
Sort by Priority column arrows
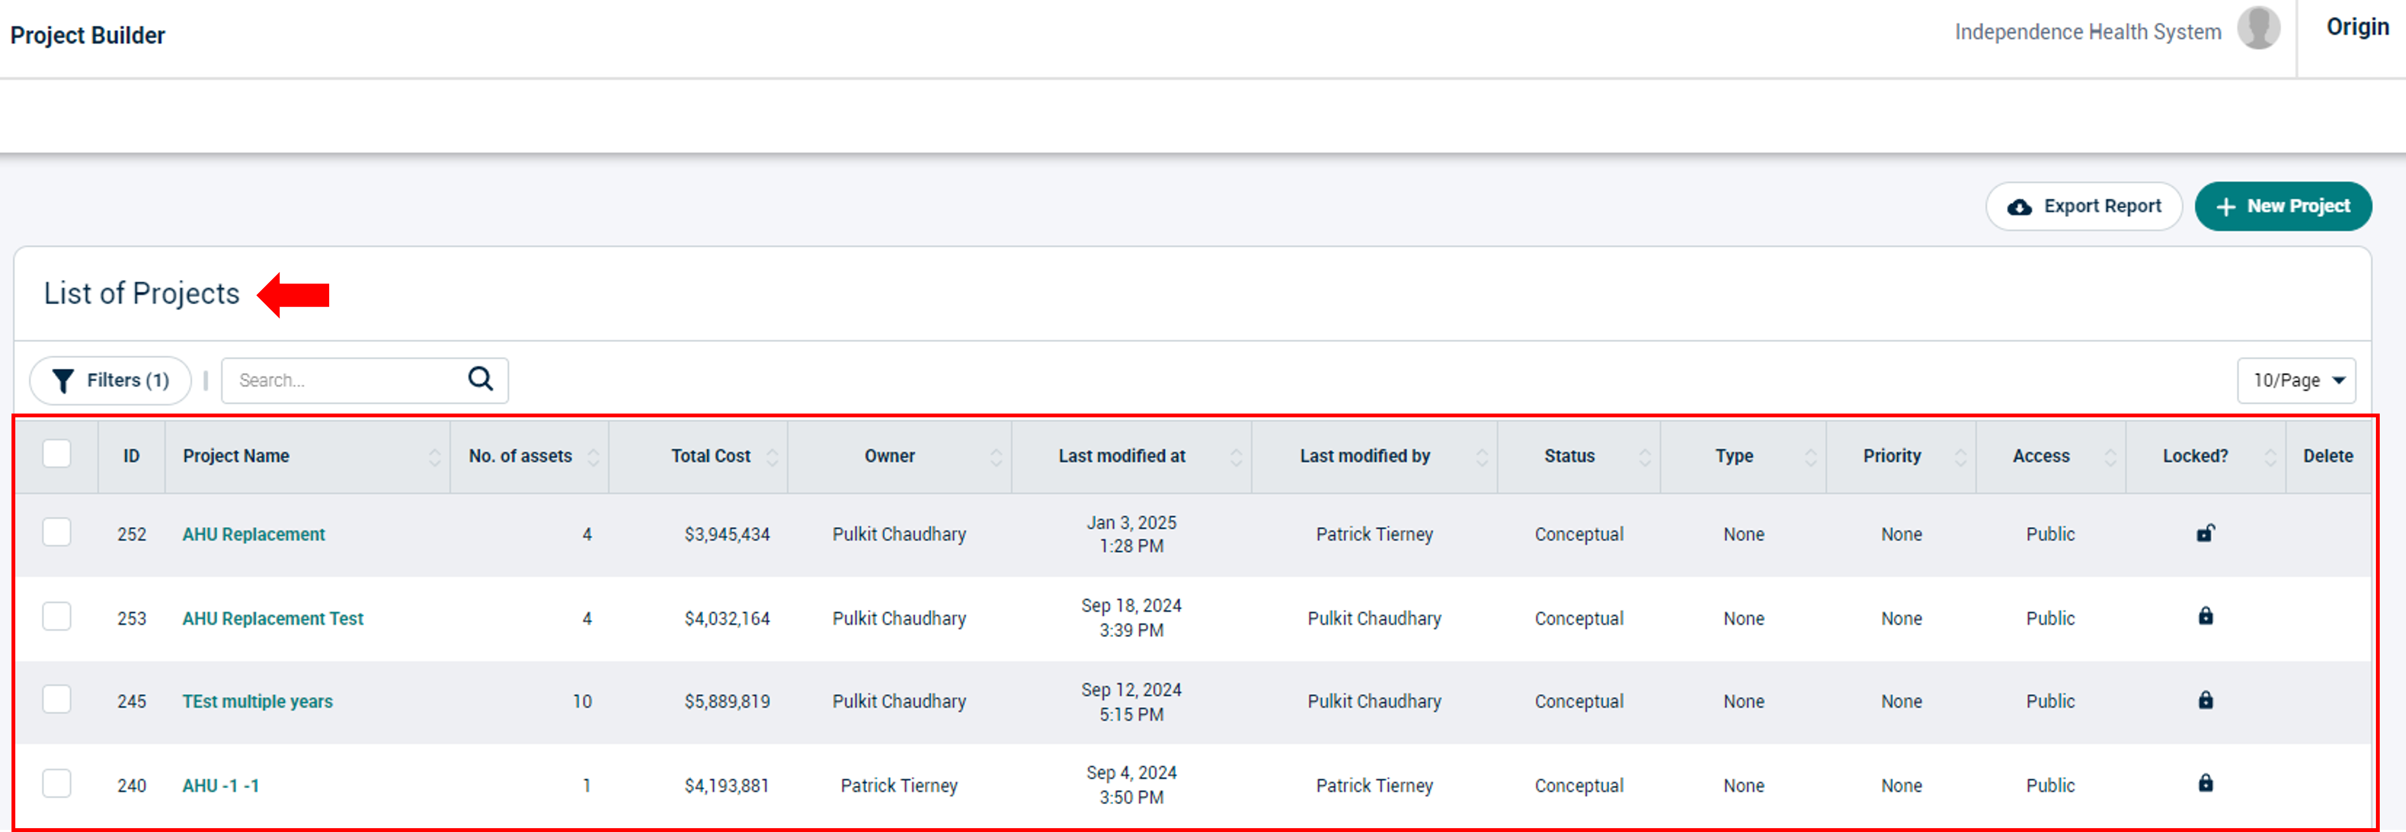tap(1960, 457)
